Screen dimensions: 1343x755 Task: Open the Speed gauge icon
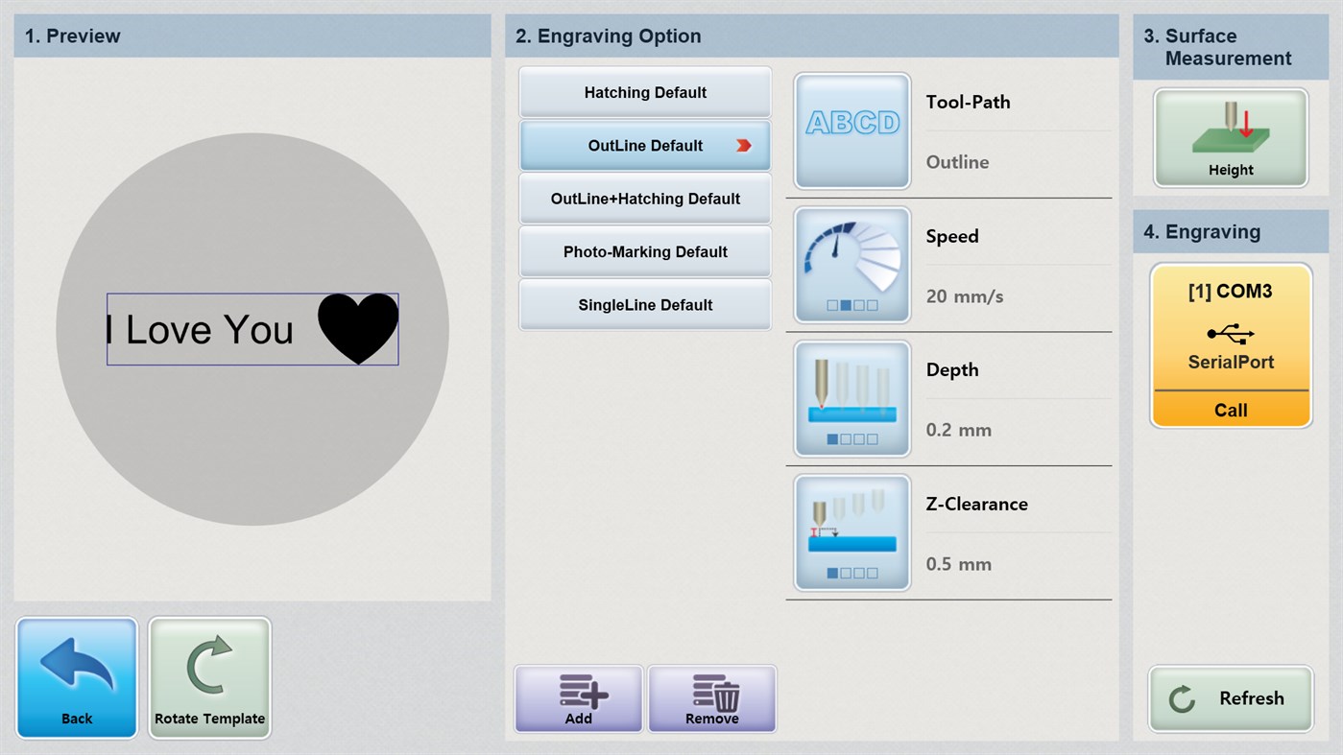point(851,264)
